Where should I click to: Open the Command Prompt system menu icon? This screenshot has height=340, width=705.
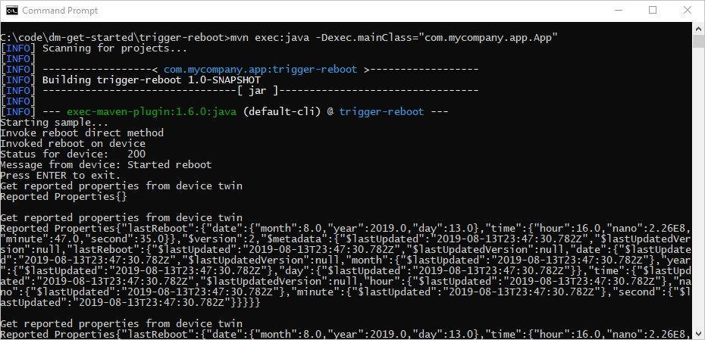click(x=13, y=11)
